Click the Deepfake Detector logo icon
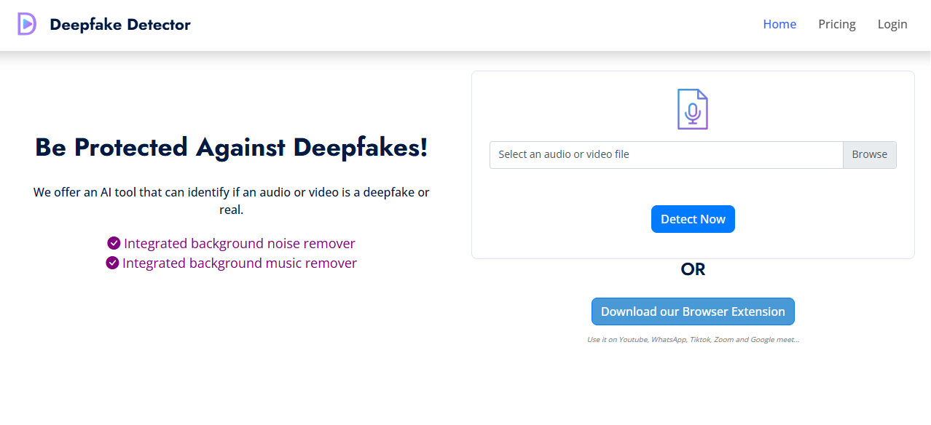Viewport: 931px width, 425px height. 26,24
